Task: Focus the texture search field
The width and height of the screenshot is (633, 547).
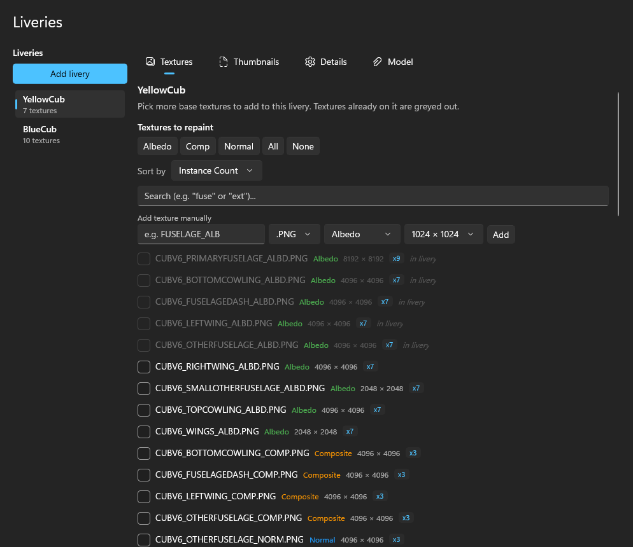Action: tap(373, 196)
